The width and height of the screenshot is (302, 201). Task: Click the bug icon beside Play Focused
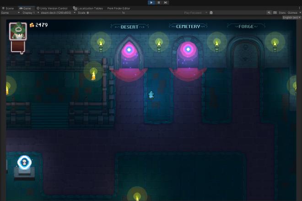(211, 13)
